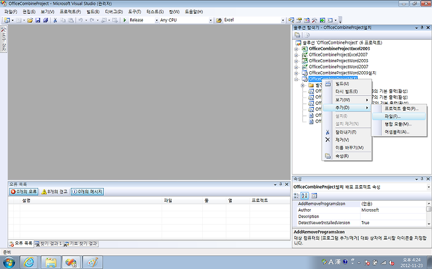
Task: Switch to 찾기 결과 1 tab
Action: pos(49,244)
